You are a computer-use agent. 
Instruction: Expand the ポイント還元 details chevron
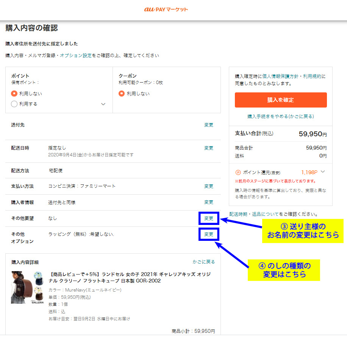(x=323, y=172)
